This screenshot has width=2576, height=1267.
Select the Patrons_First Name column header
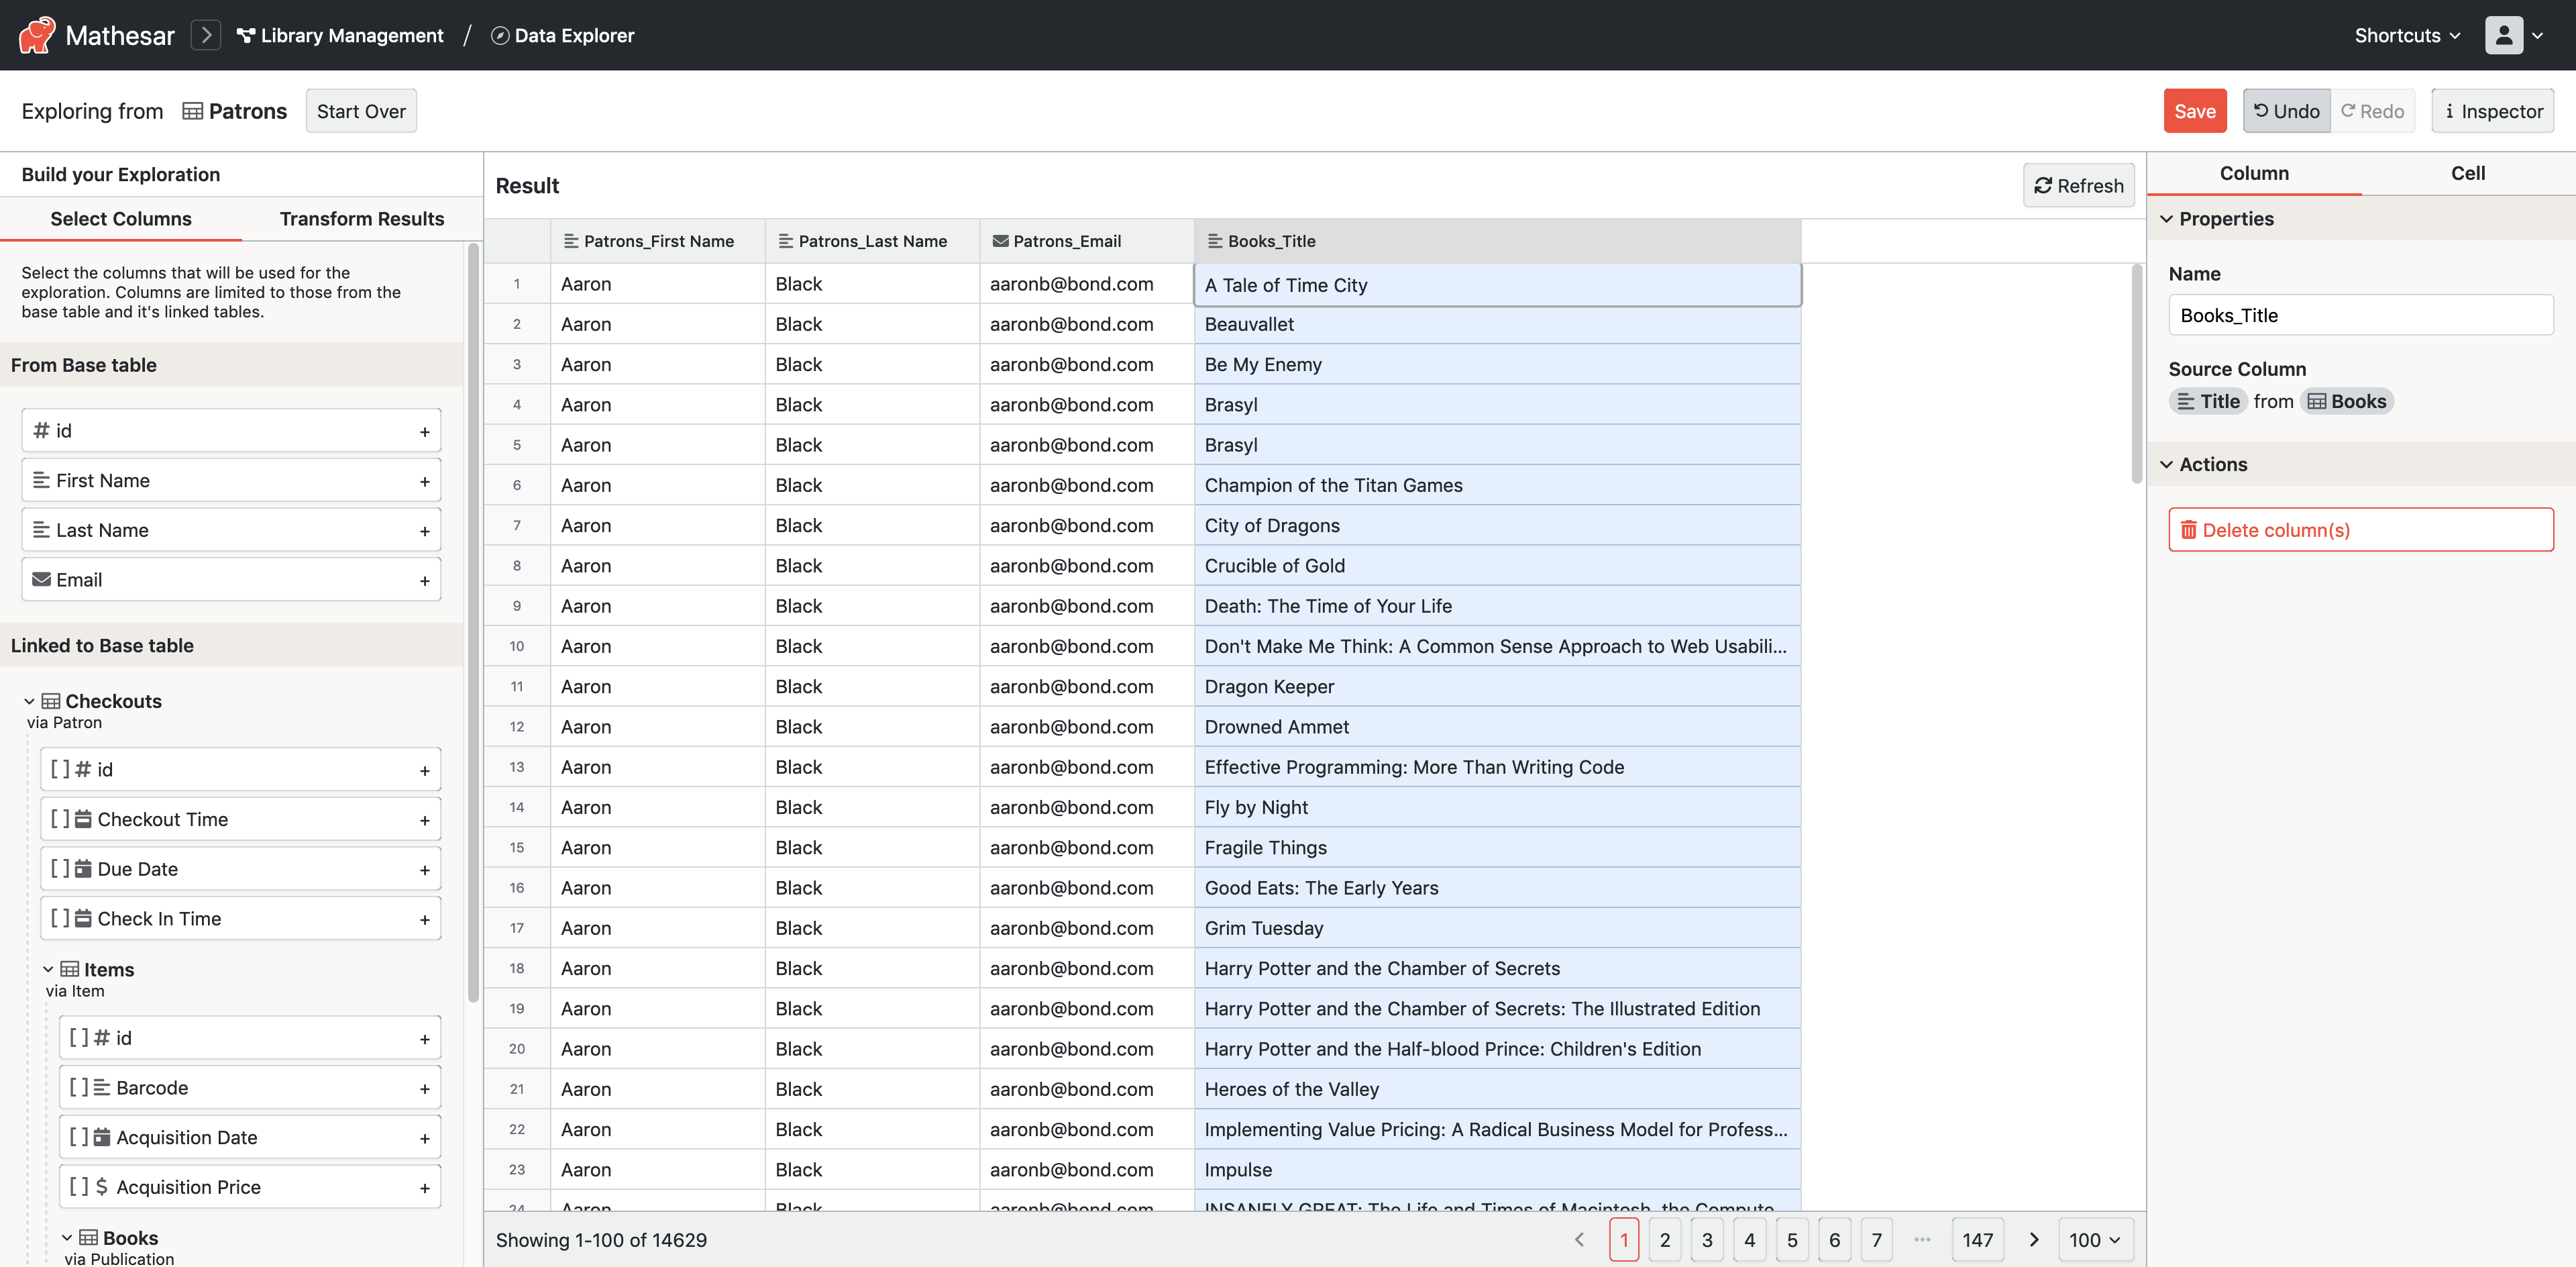point(658,241)
